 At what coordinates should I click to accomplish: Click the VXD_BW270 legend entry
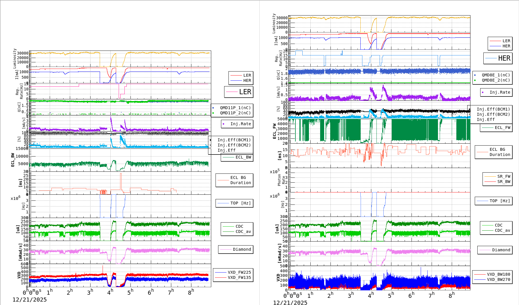click(x=493, y=279)
